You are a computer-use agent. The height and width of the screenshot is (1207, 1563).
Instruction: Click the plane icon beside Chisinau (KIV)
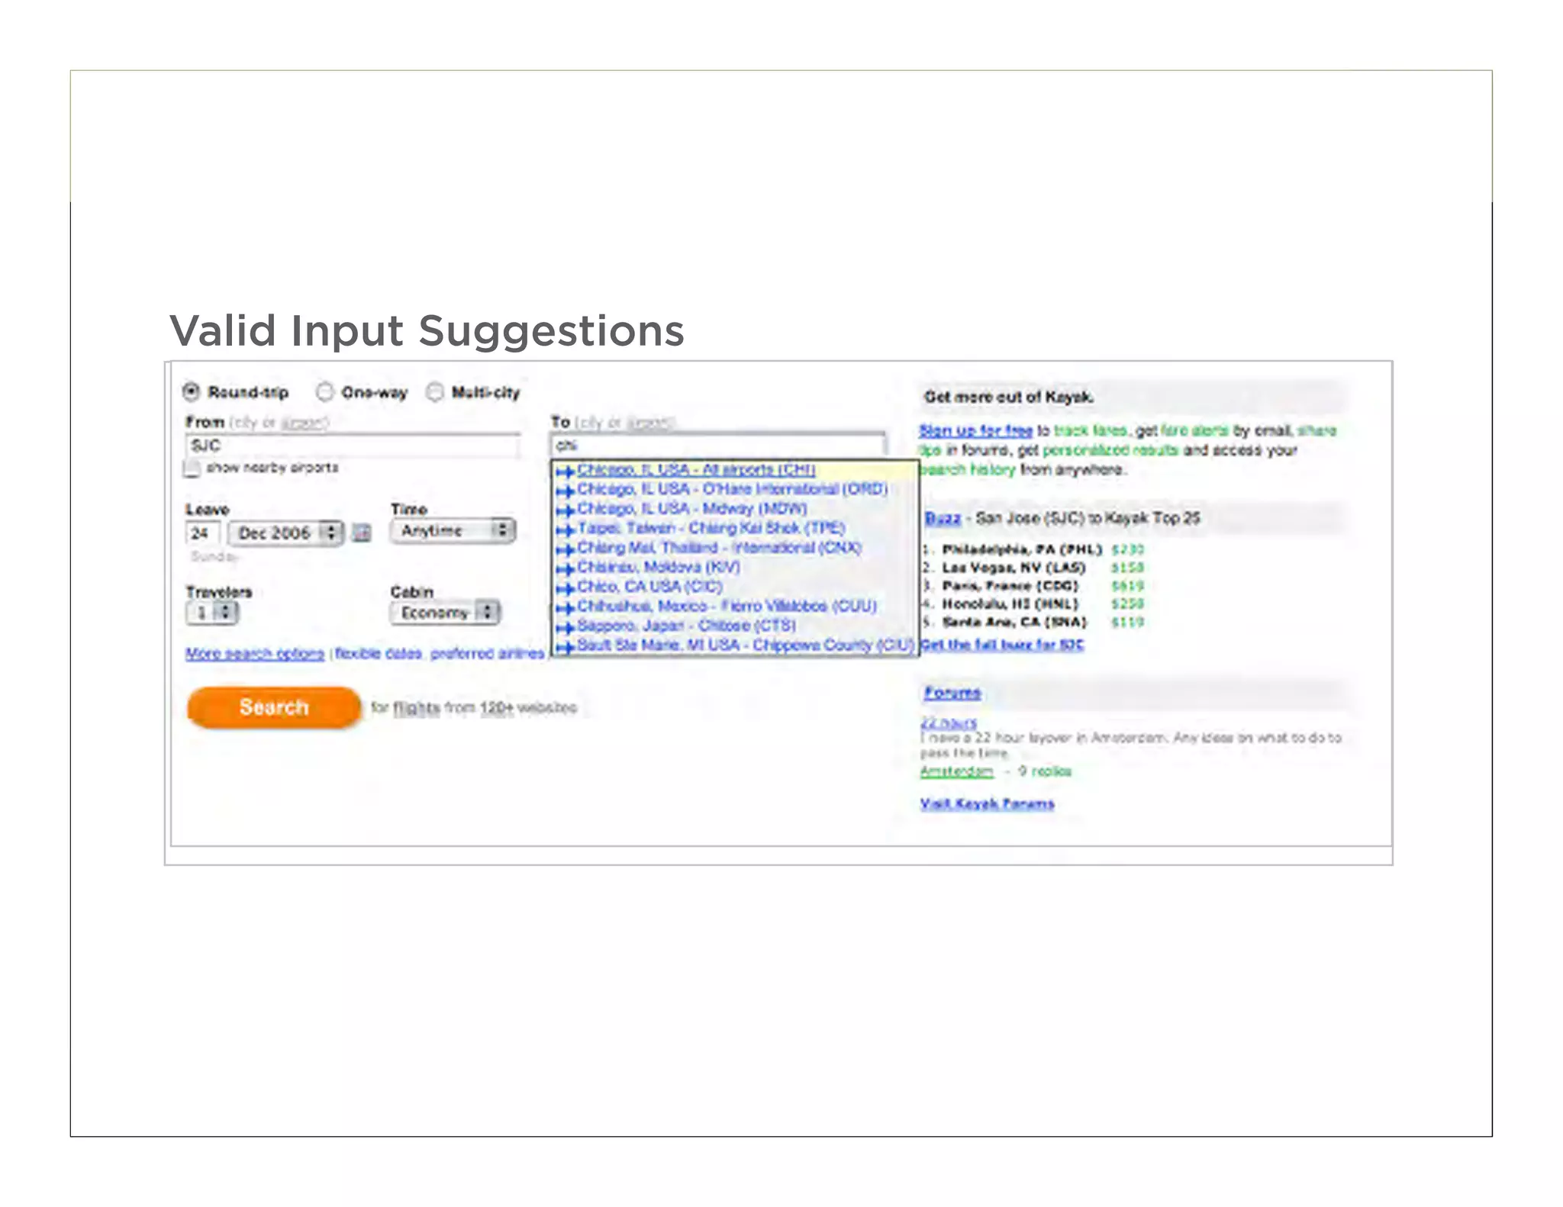[x=565, y=569]
